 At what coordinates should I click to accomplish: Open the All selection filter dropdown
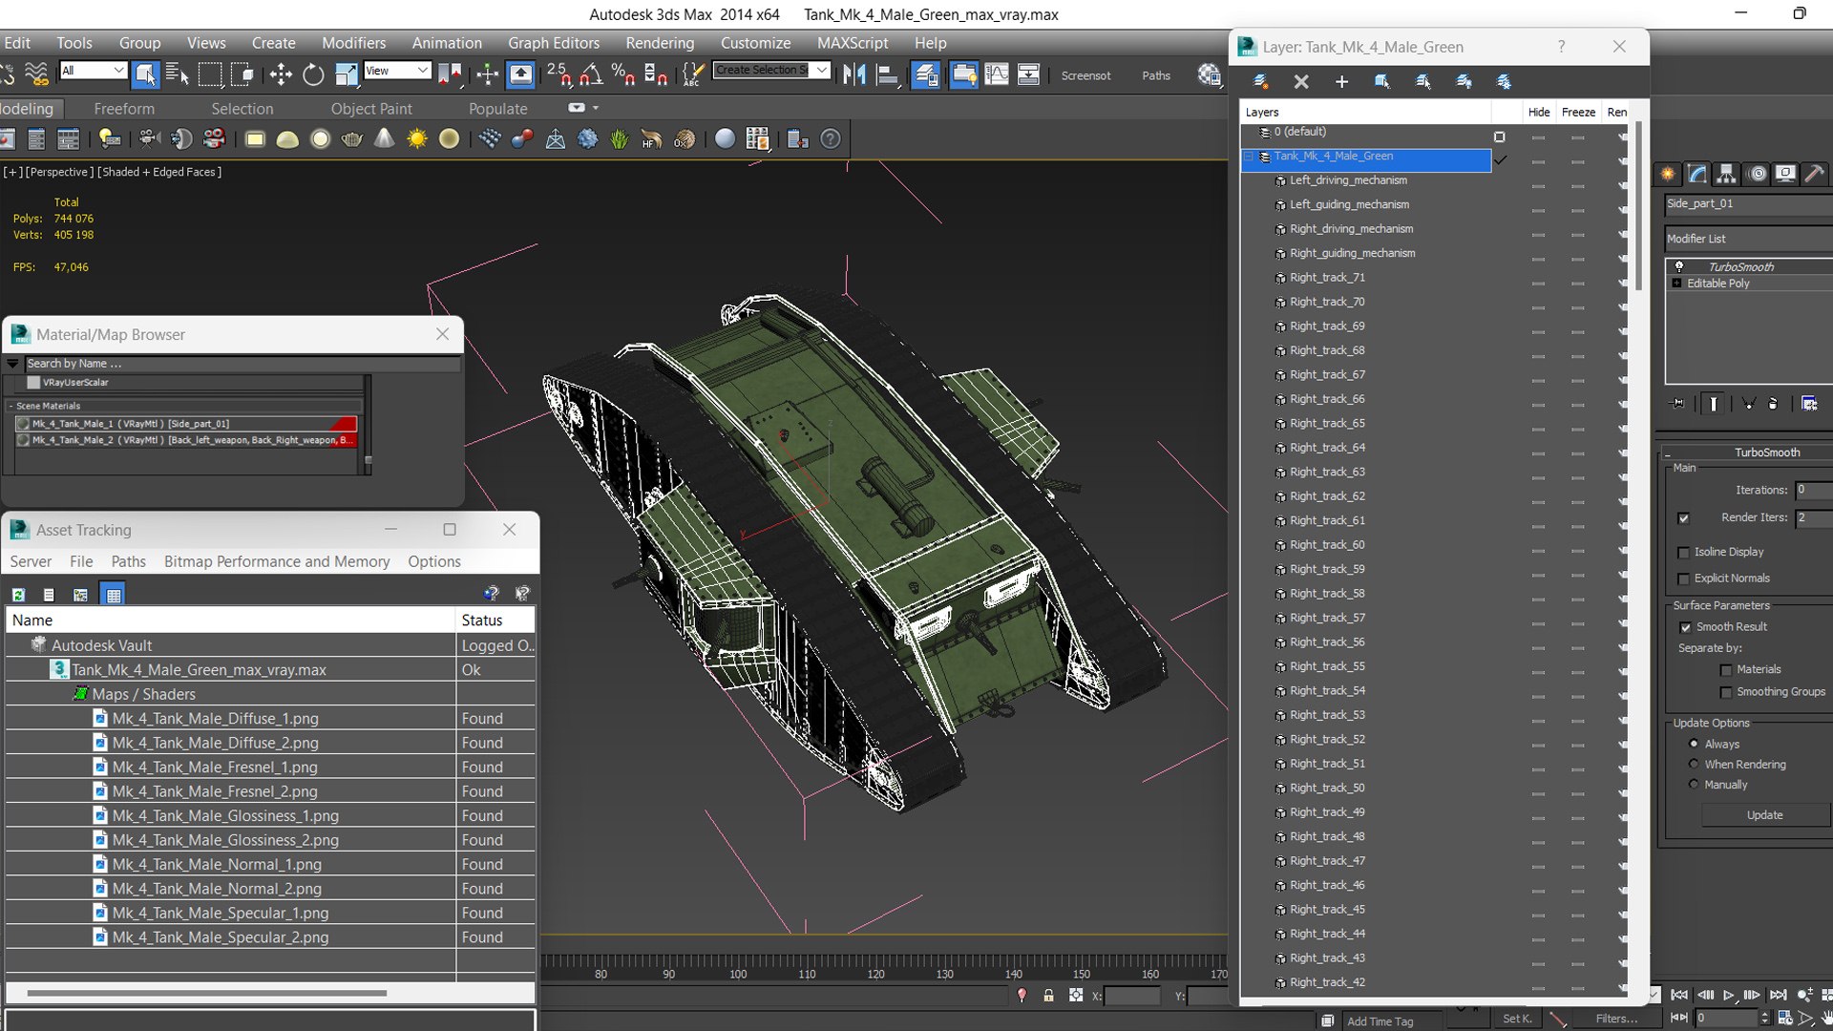pyautogui.click(x=93, y=71)
